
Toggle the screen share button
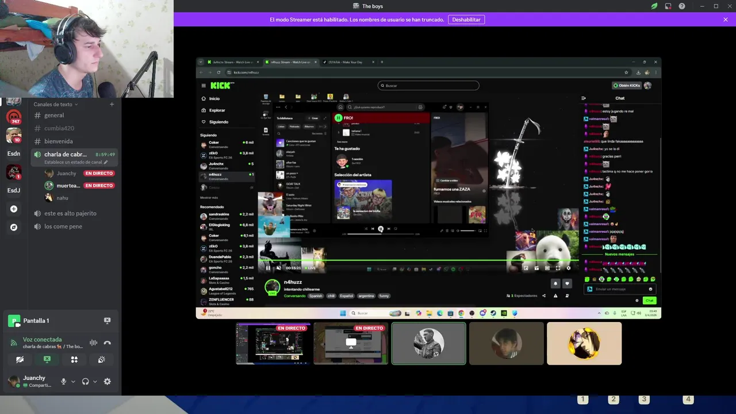click(47, 359)
